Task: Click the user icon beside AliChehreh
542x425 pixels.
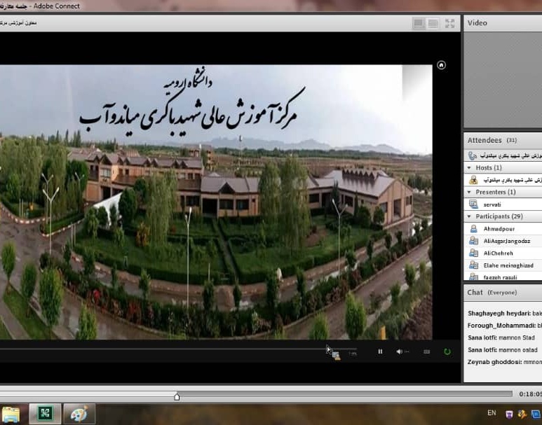Action: [473, 253]
